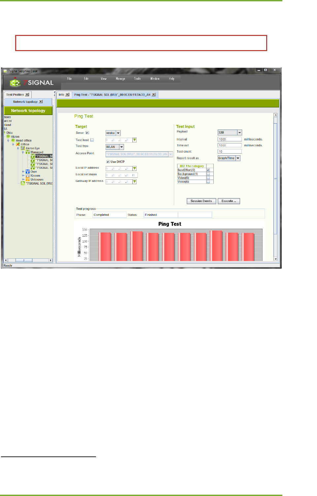Click the Head office globe icon

click(x=13, y=140)
